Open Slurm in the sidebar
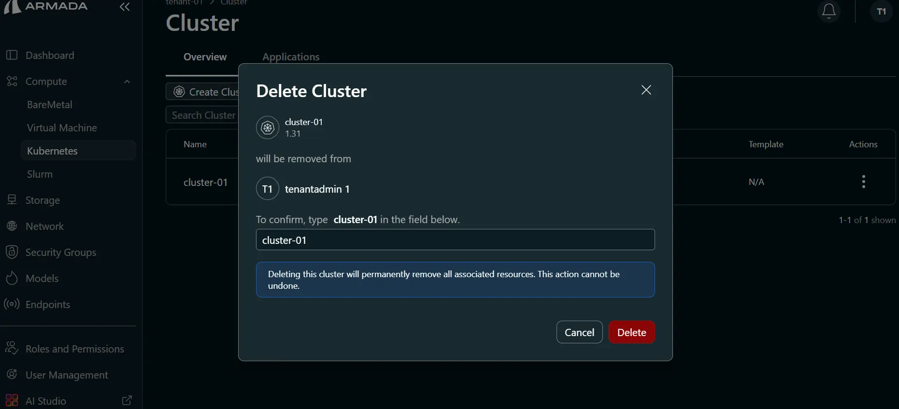The width and height of the screenshot is (899, 409). click(x=40, y=174)
